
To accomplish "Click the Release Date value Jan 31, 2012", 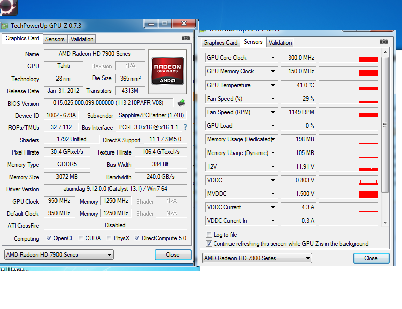I will click(x=64, y=91).
